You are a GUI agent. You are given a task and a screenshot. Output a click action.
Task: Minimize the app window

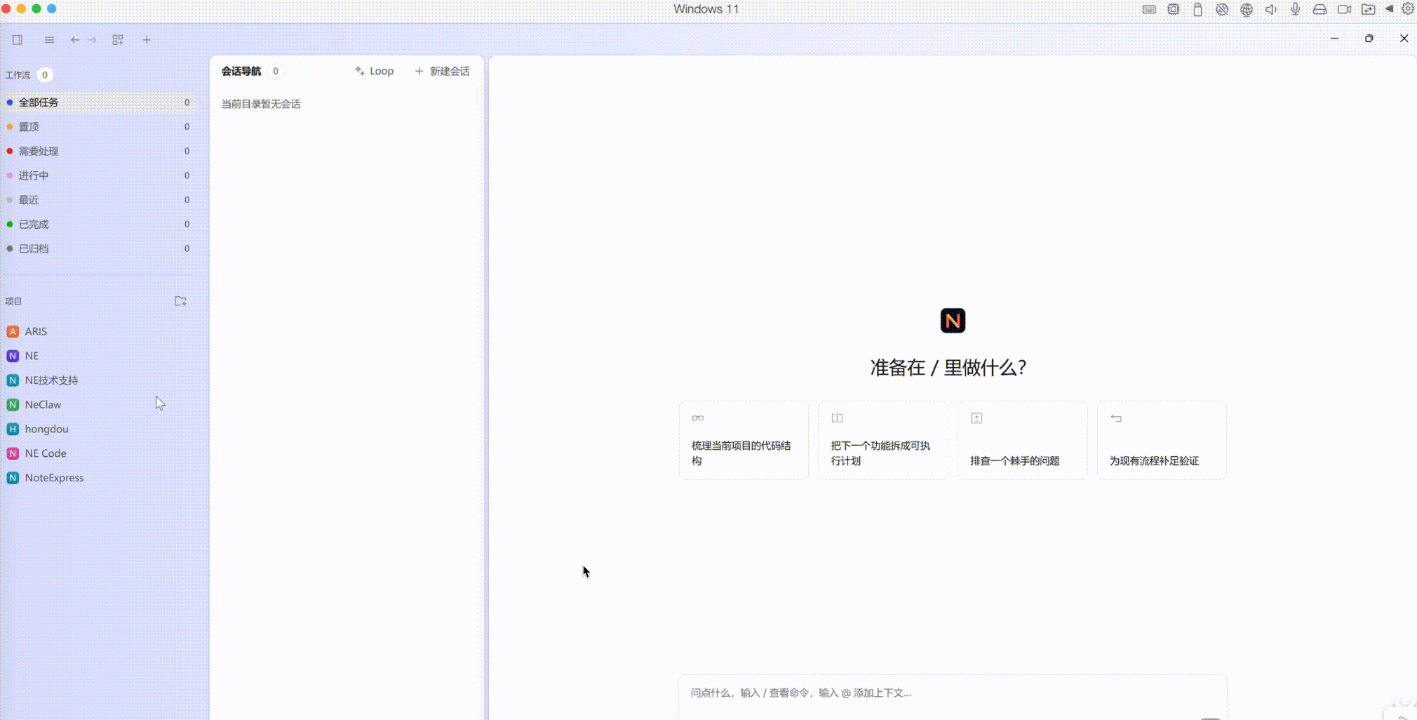click(x=1334, y=39)
